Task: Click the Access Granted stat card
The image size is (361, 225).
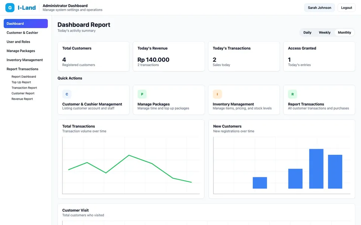Action: (x=319, y=56)
